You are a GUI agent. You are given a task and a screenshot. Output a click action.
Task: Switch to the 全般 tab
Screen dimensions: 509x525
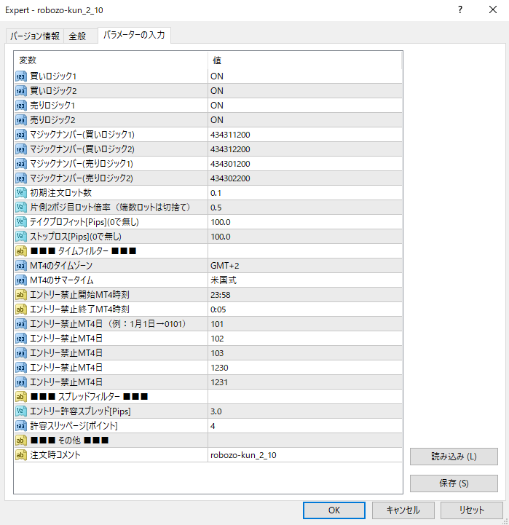tap(80, 36)
